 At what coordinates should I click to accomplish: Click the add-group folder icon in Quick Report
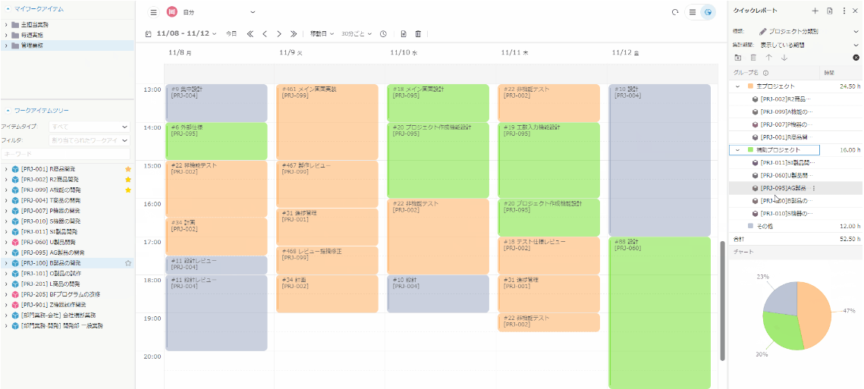coord(738,58)
